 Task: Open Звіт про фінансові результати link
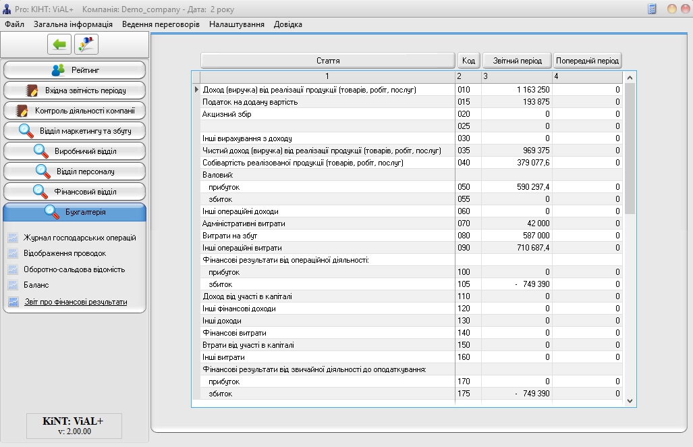tap(76, 302)
